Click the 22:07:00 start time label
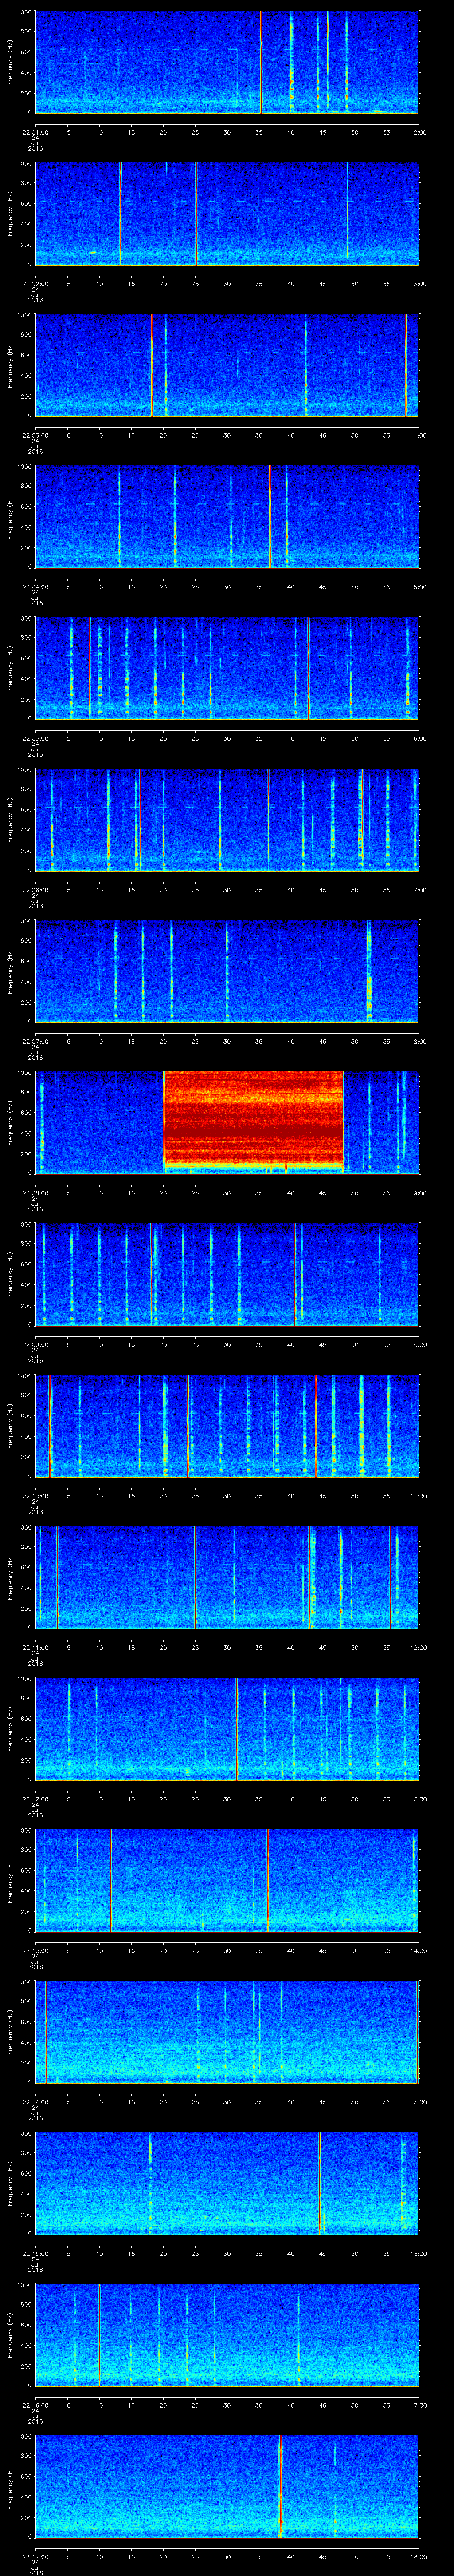This screenshot has height=2576, width=454. click(35, 1041)
